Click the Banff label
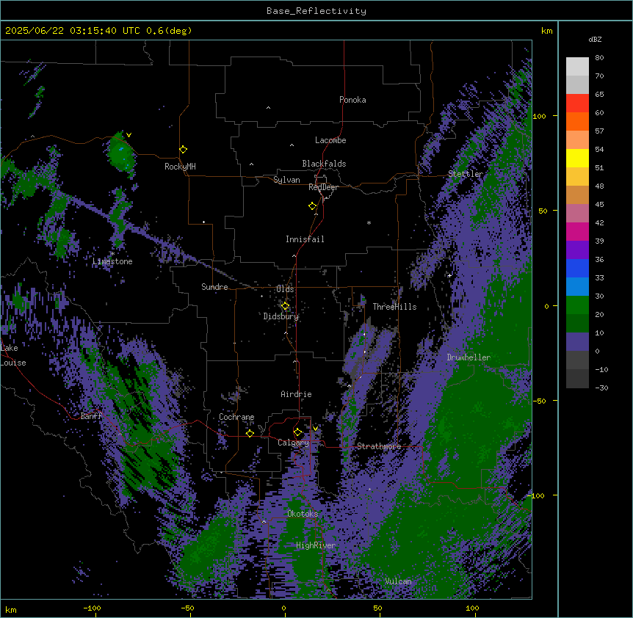 click(91, 416)
